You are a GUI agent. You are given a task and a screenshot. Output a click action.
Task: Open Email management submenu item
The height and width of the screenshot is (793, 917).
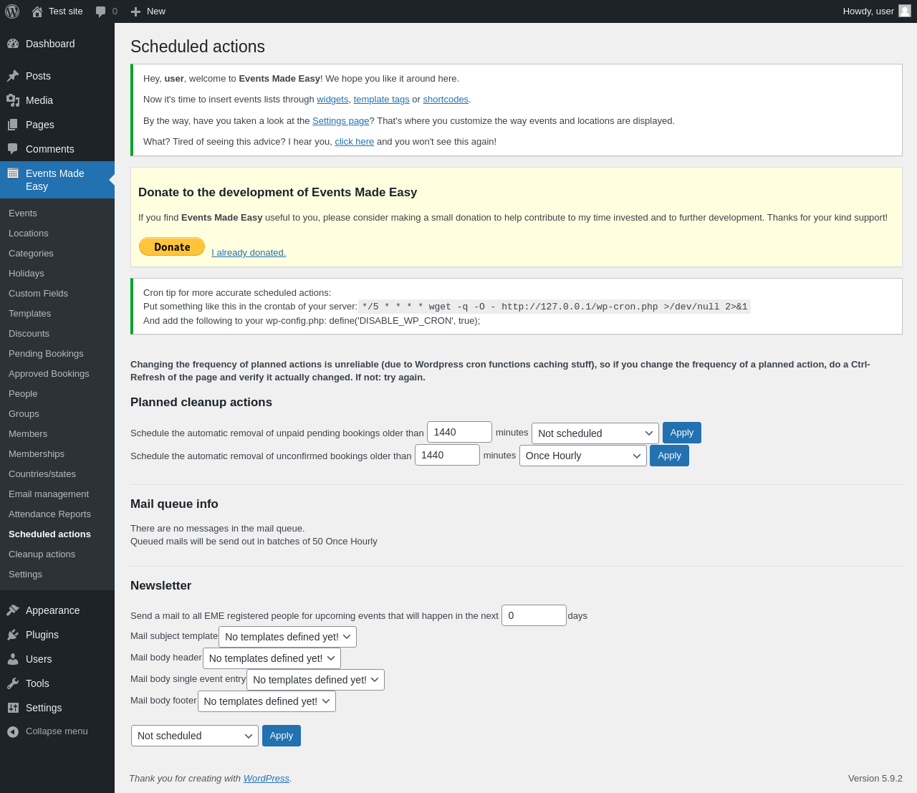pos(49,494)
